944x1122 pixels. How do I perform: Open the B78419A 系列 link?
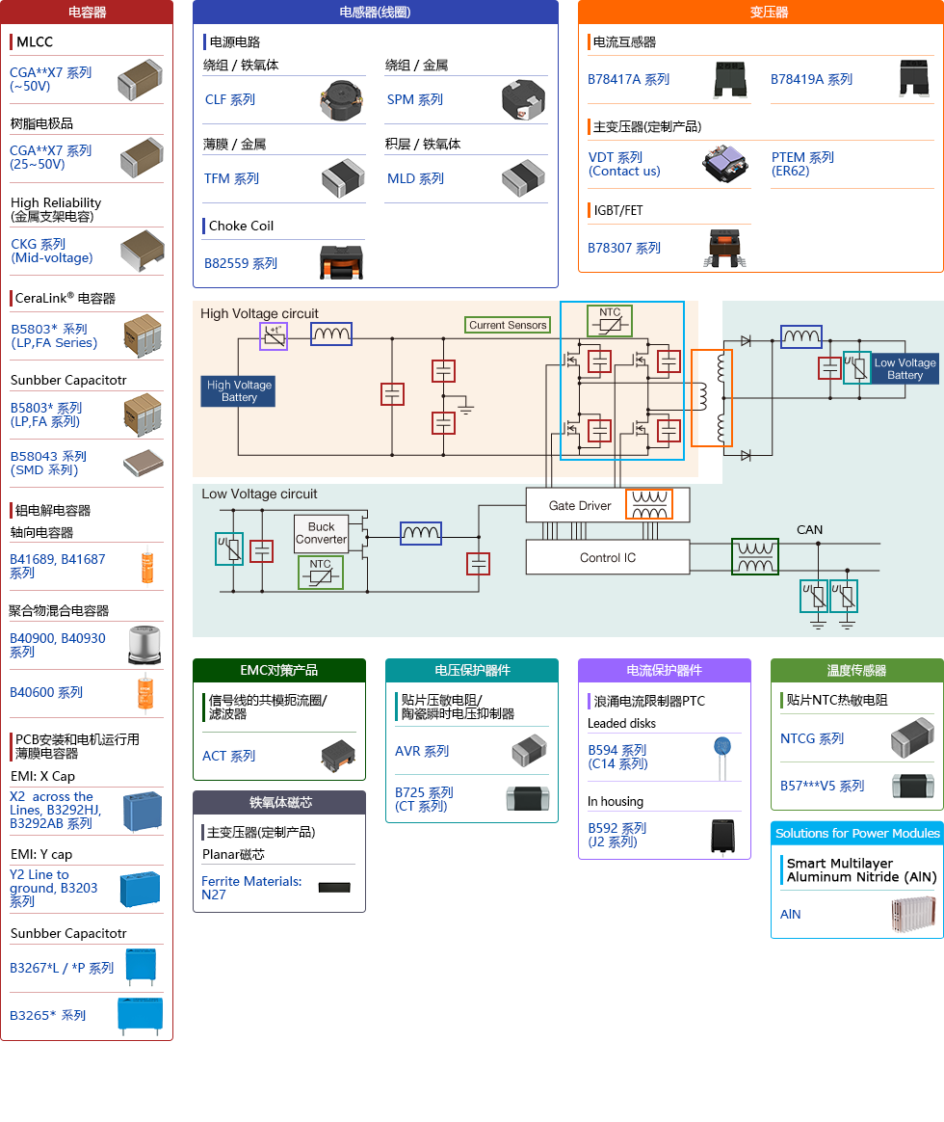point(811,79)
